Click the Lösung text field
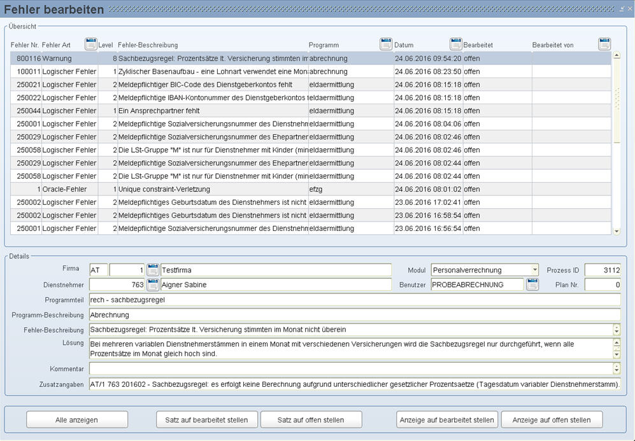Image resolution: width=635 pixels, height=441 pixels. coord(351,349)
